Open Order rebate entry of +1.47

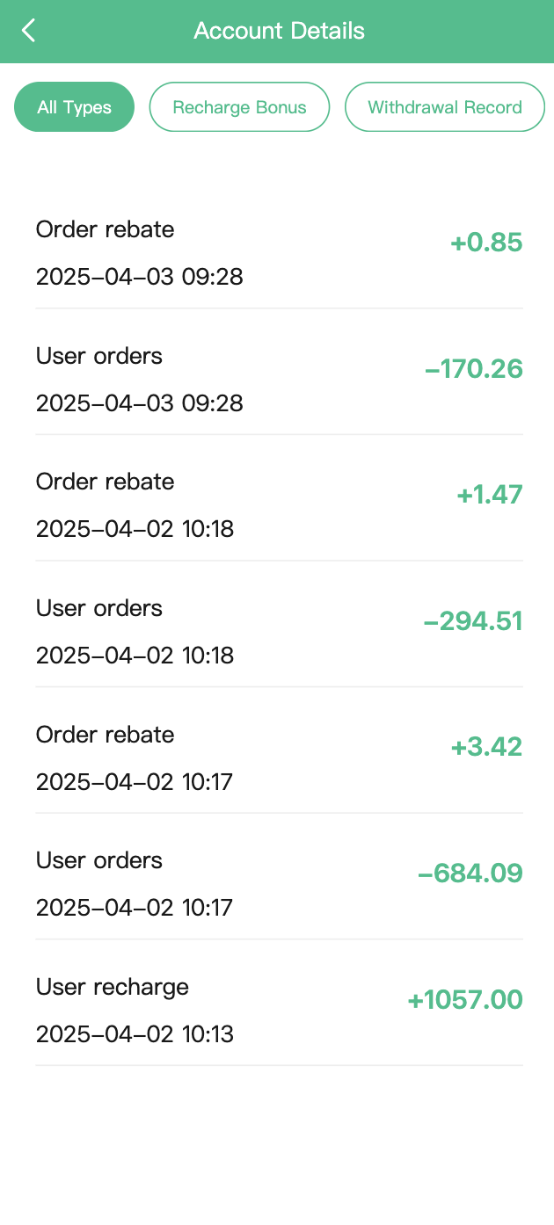[106, 482]
